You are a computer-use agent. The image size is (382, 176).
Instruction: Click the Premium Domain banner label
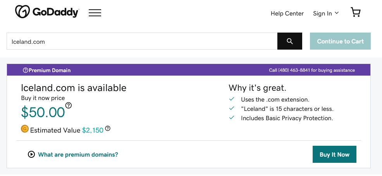tap(50, 70)
